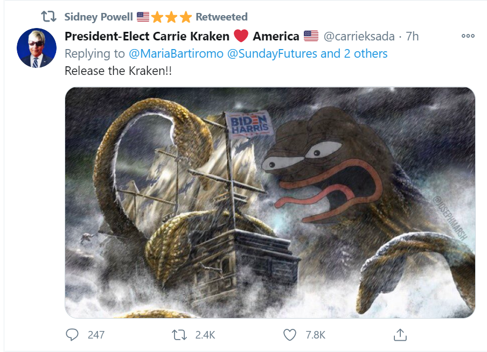Screen dimensions: 487x352
Task: Click the Biden Harris flag in the image
Action: tap(249, 125)
